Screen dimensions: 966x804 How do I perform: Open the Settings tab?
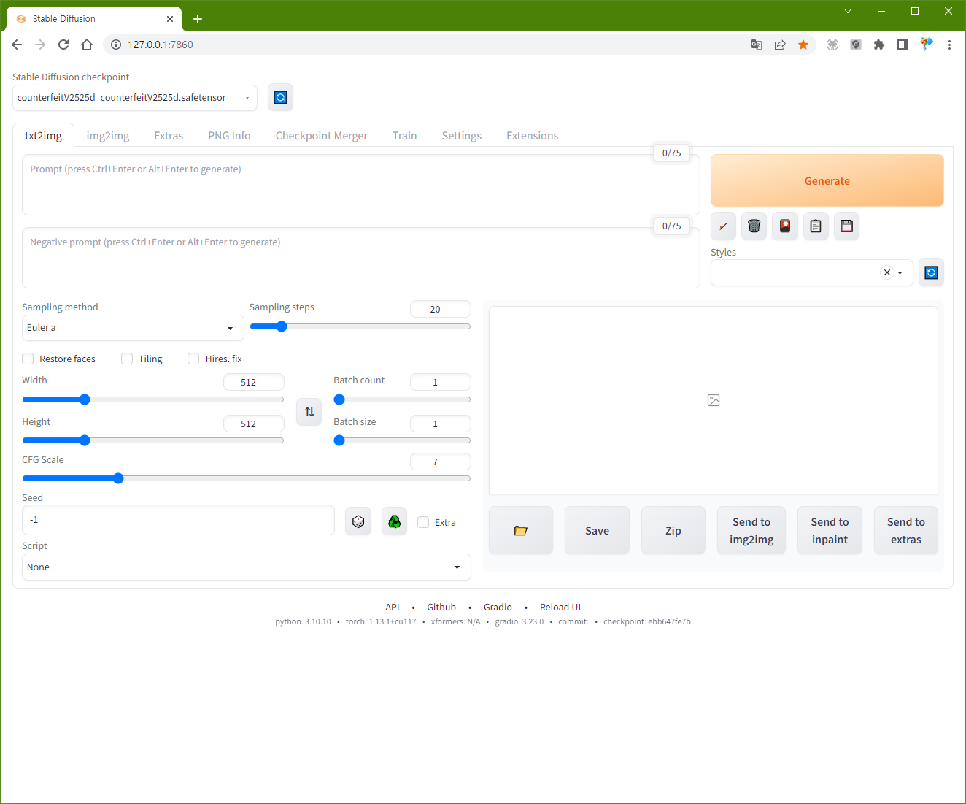[462, 136]
